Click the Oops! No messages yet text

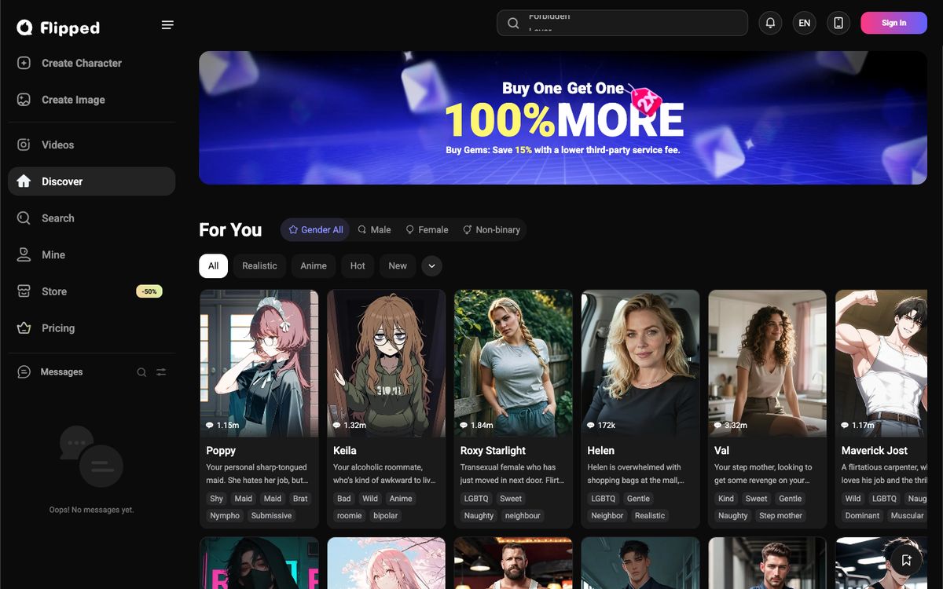(91, 510)
